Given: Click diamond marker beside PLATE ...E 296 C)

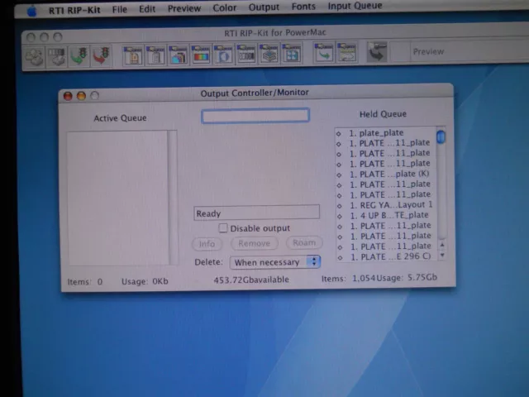Looking at the screenshot, I should coord(341,258).
